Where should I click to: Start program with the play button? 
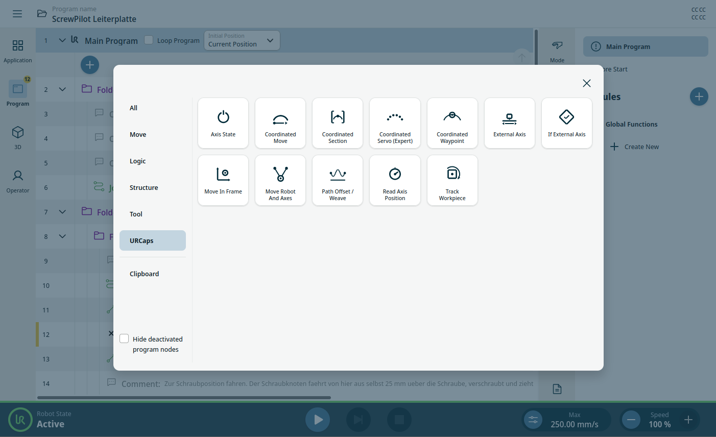(x=318, y=420)
